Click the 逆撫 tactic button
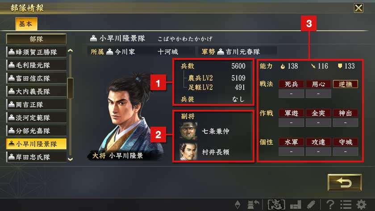 point(346,84)
